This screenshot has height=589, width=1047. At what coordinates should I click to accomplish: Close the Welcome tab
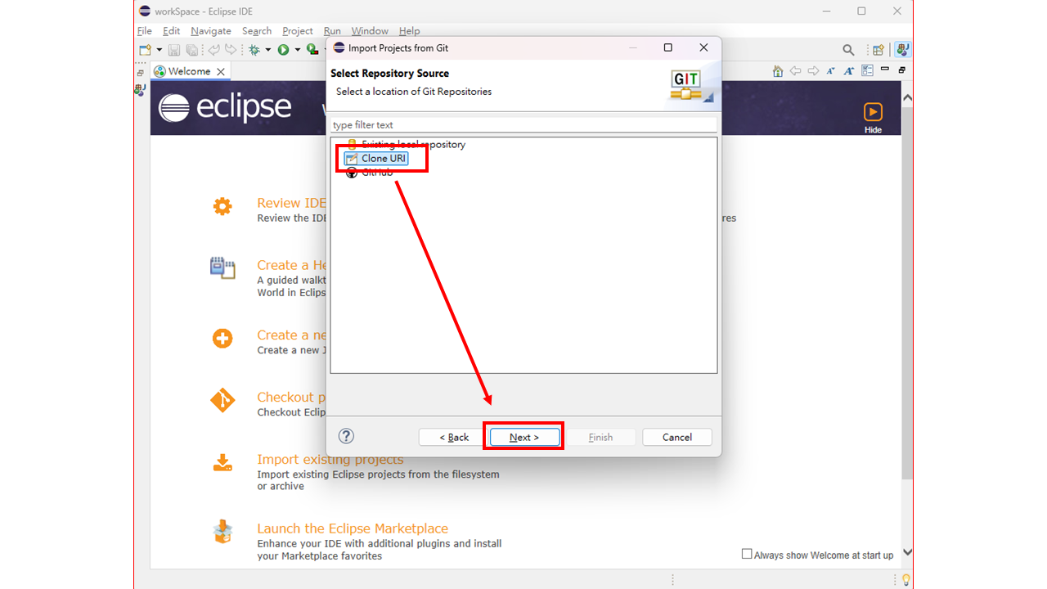pos(221,72)
